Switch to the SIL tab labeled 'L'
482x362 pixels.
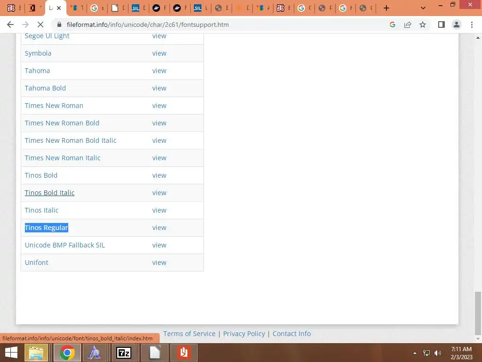pos(201,8)
